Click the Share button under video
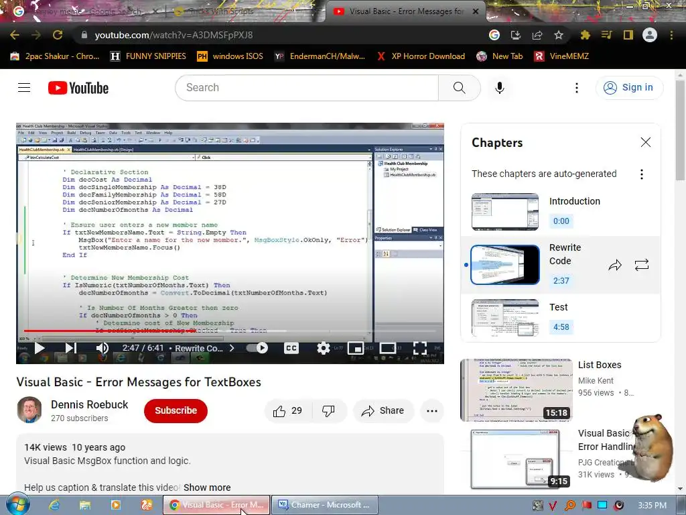 383,411
